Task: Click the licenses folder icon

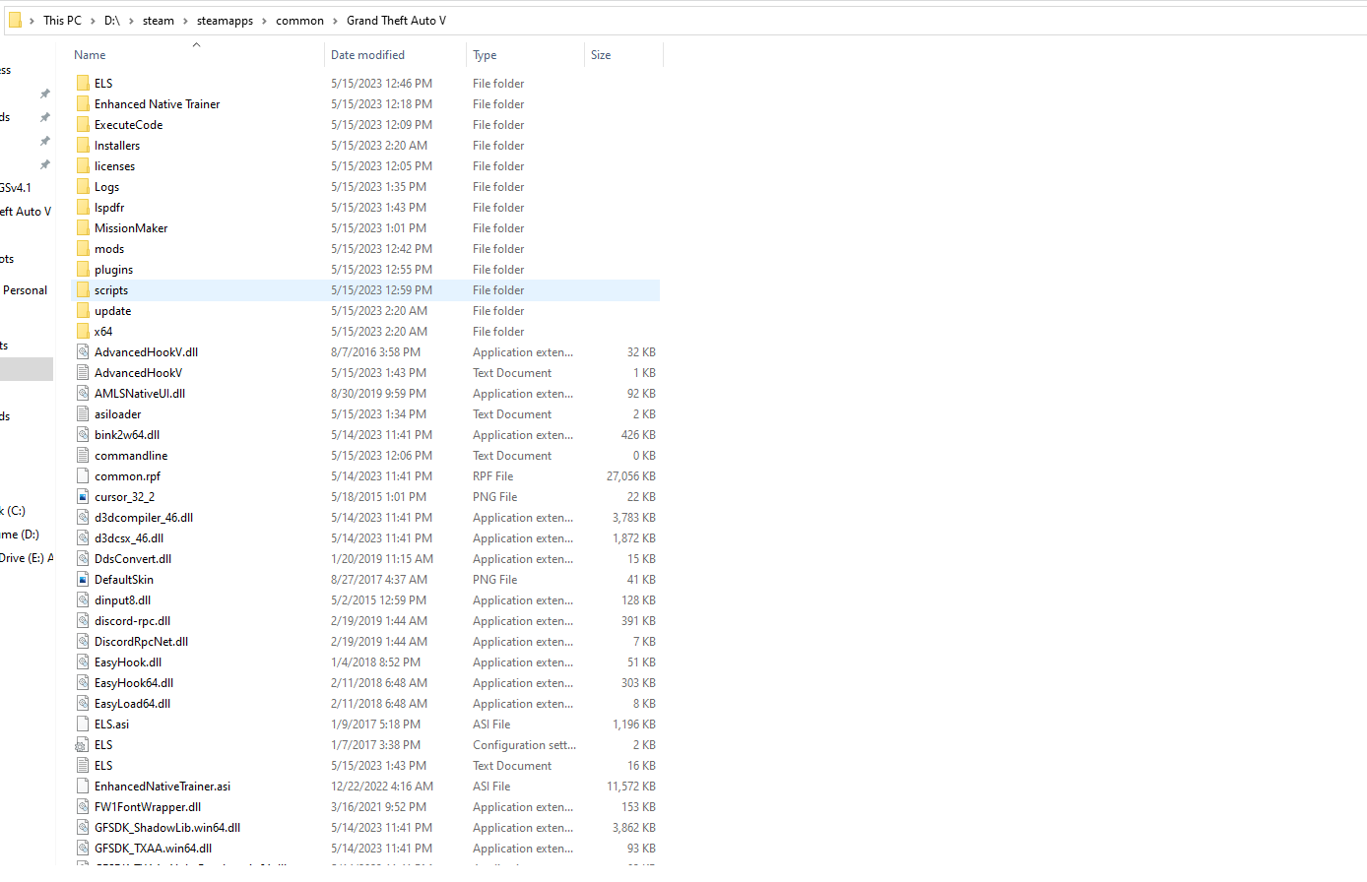Action: coord(83,166)
